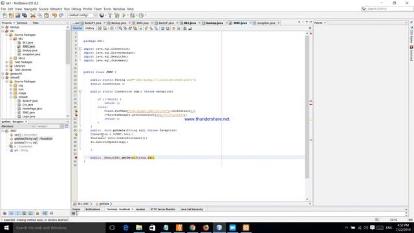Toggle the Source editor view button
The height and width of the screenshot is (233, 414).
(x=78, y=28)
